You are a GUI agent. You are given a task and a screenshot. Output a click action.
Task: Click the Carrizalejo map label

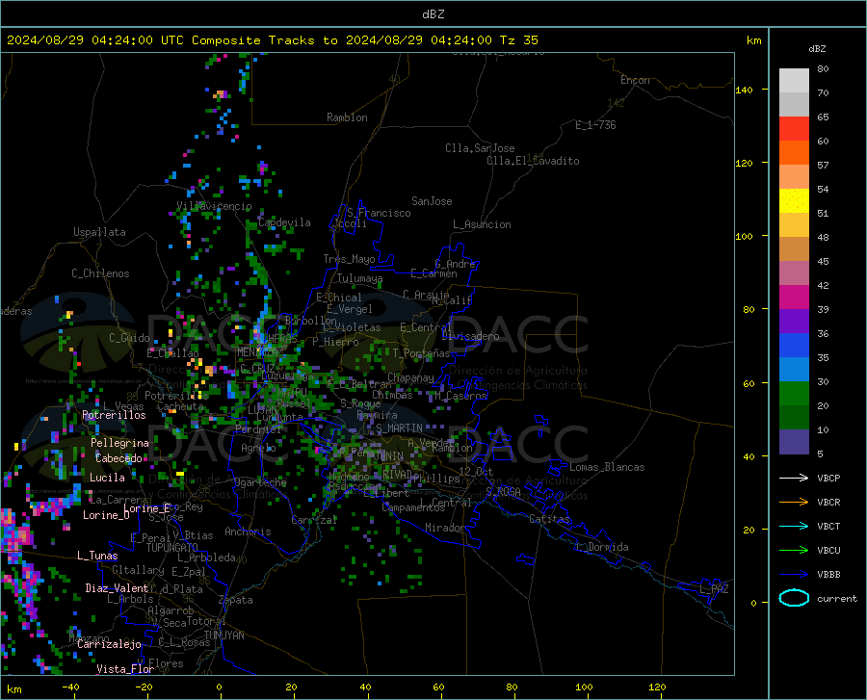109,644
